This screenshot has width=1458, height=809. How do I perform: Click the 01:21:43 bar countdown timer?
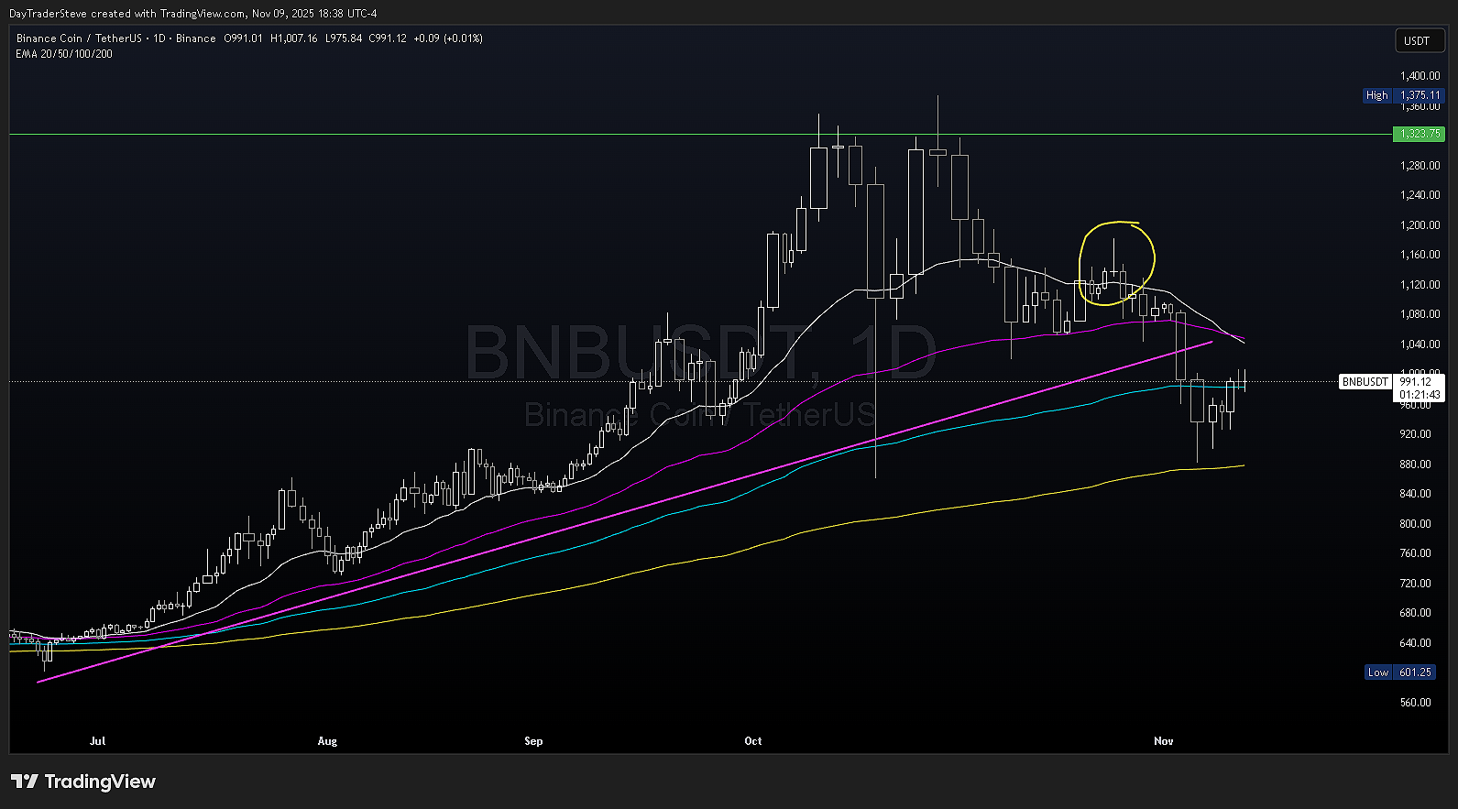click(1420, 395)
